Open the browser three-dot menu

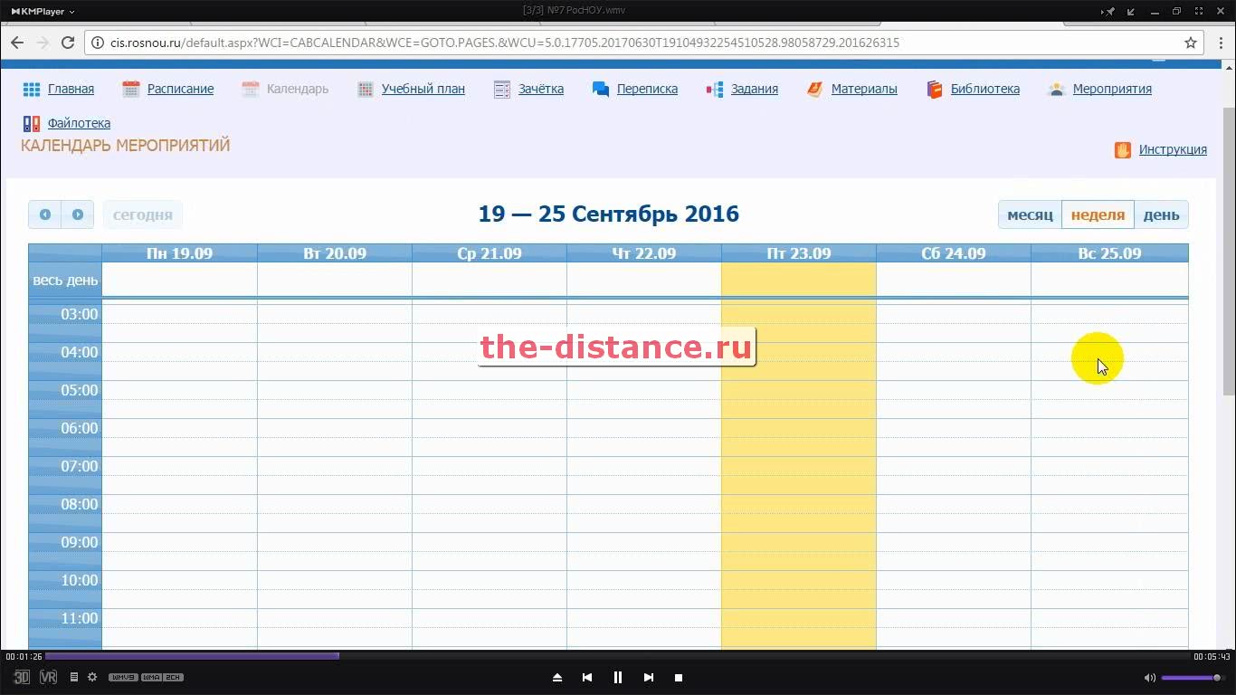pyautogui.click(x=1217, y=43)
